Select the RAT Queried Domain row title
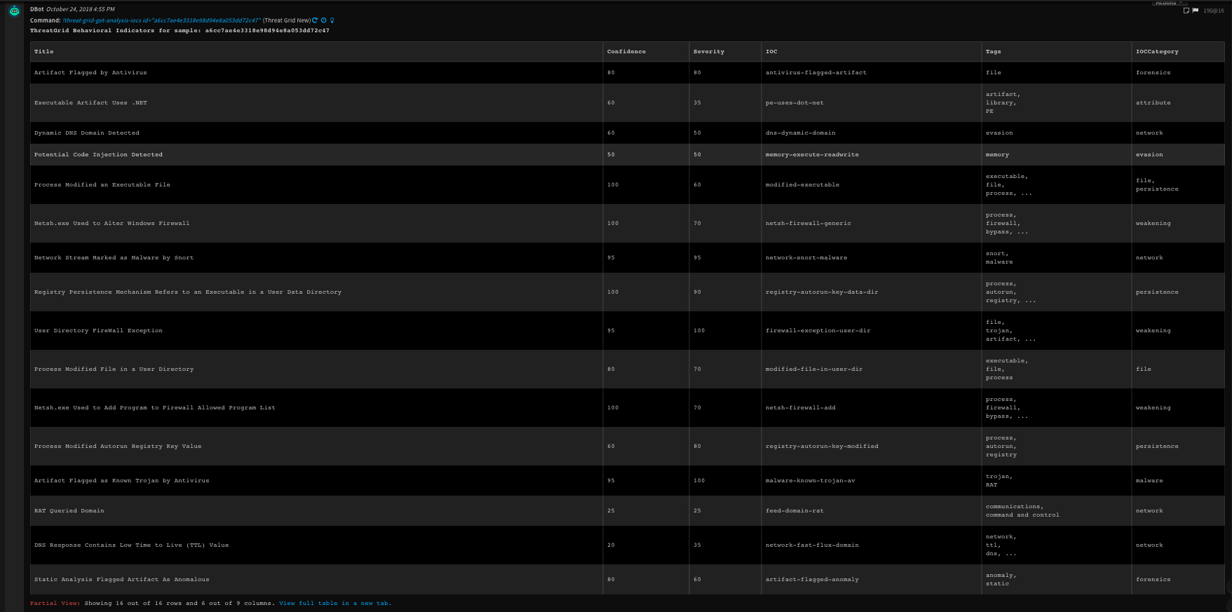This screenshot has width=1232, height=612. click(69, 510)
